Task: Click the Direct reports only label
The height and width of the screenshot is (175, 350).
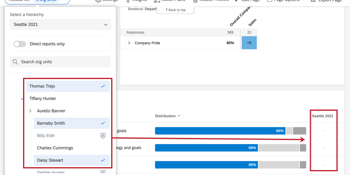Action: pyautogui.click(x=47, y=44)
